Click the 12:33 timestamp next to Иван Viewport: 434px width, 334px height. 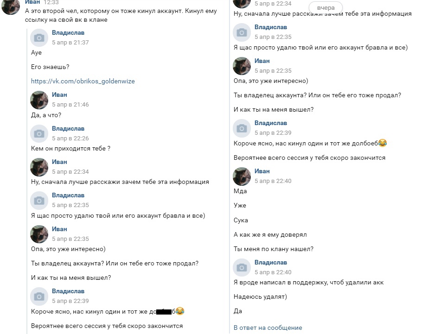pos(51,2)
